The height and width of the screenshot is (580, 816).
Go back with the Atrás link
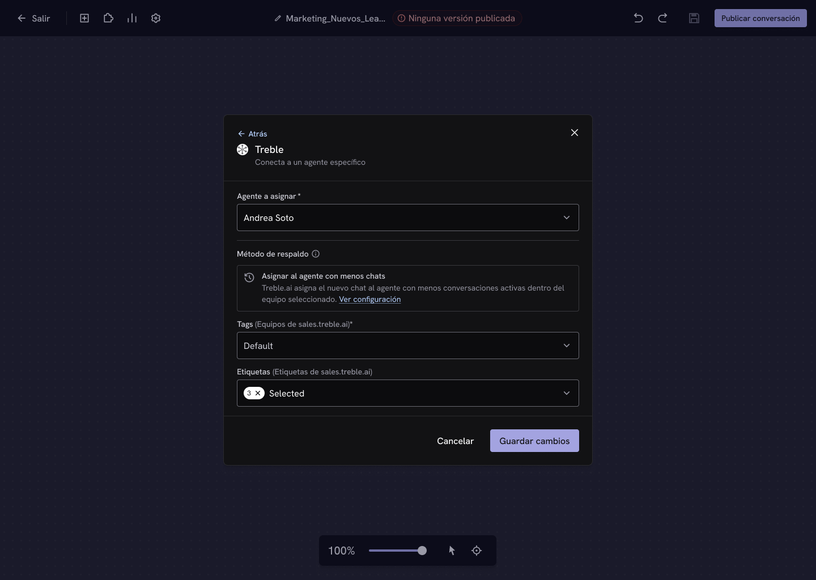click(x=253, y=134)
